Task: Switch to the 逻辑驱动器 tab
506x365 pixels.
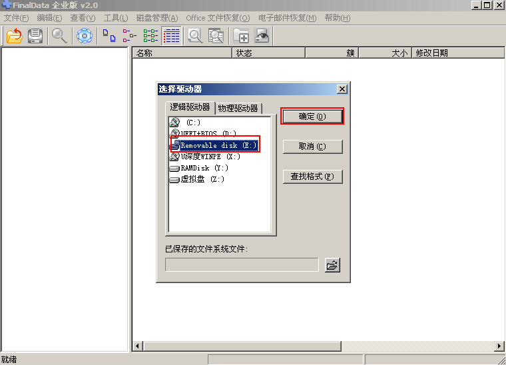Action: point(190,107)
